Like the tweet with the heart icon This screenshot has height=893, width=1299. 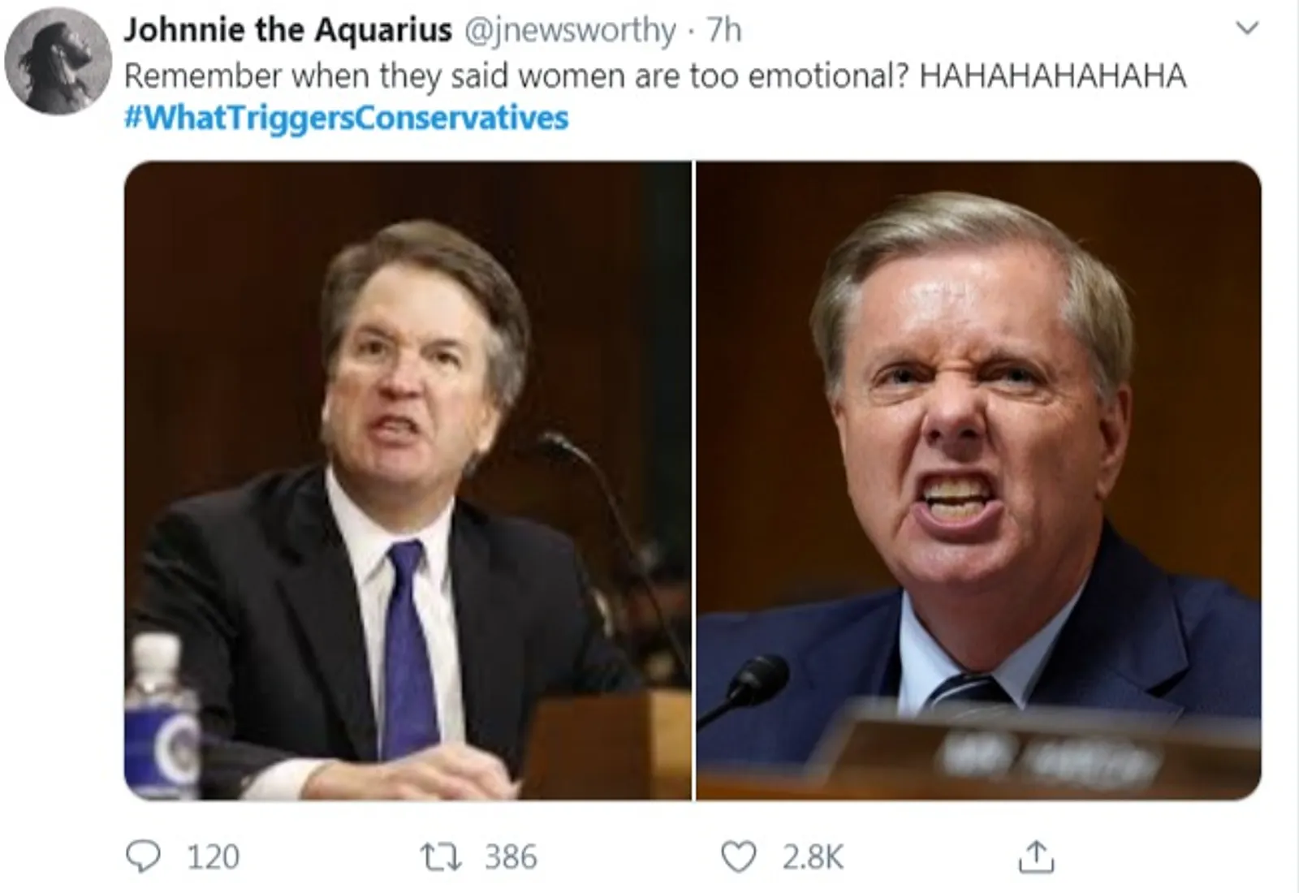[738, 857]
